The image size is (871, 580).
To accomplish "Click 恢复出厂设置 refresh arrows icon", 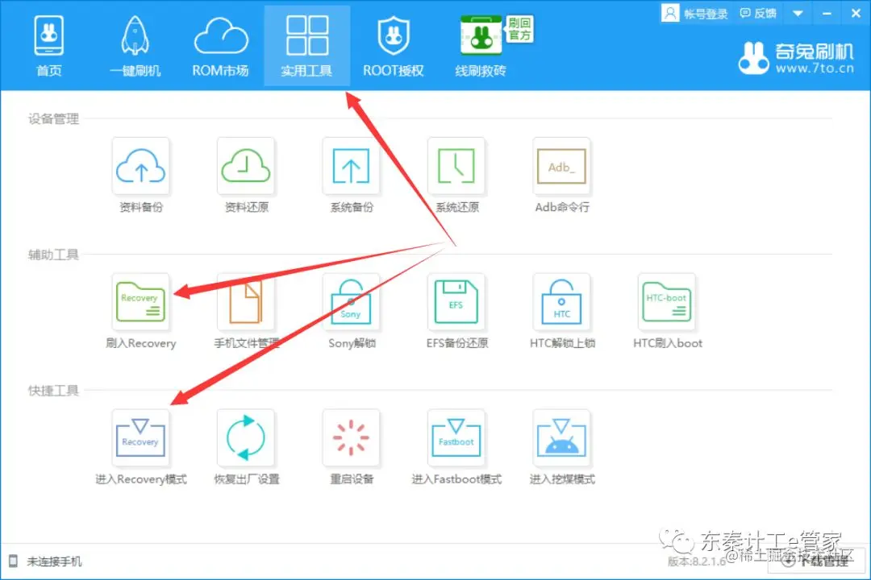I will 245,437.
